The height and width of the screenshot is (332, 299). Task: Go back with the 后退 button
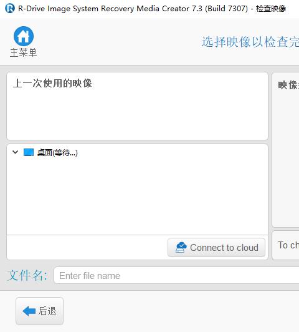point(39,311)
